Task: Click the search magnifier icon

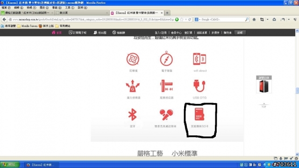Action: click(x=247, y=20)
